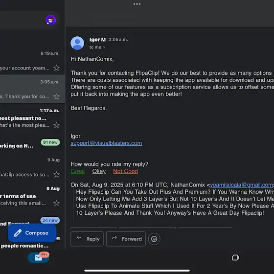Open the terms of use email
This screenshot has height=274, width=274.
tap(32, 196)
